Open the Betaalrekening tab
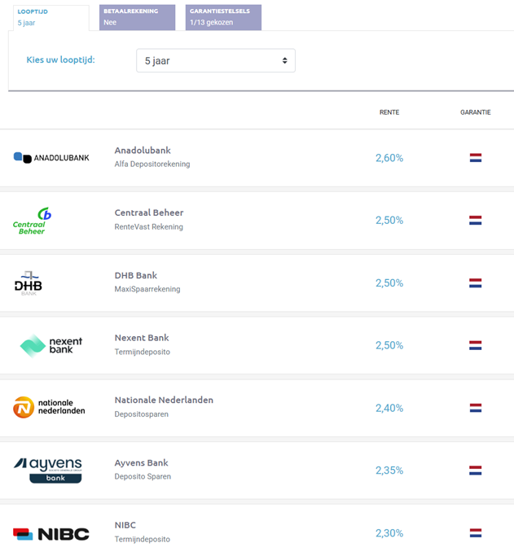 [x=137, y=17]
